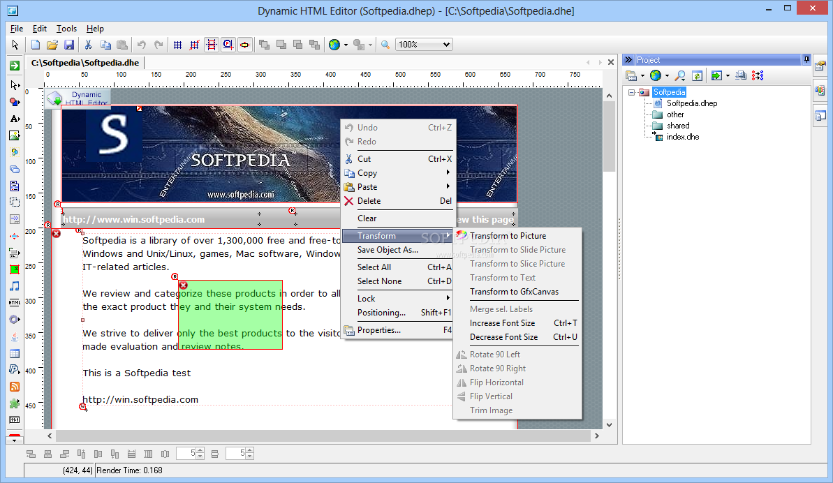Open a file with the folder icon

pos(52,45)
